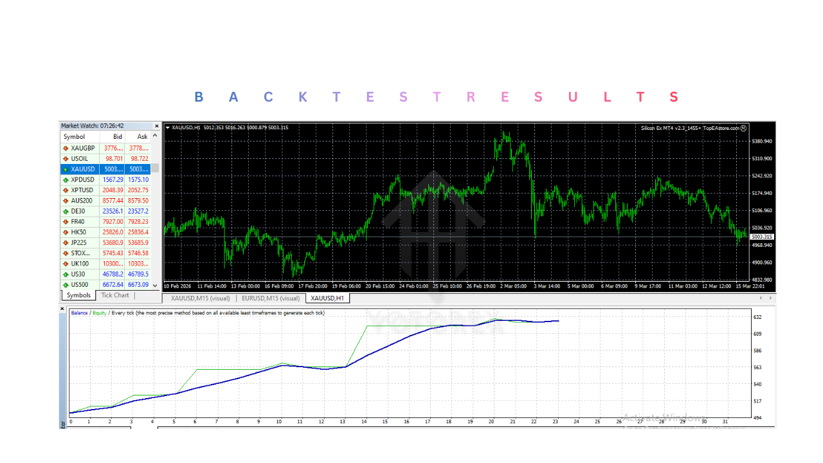
Task: Switch to the Tick Chart tab
Action: pos(114,295)
